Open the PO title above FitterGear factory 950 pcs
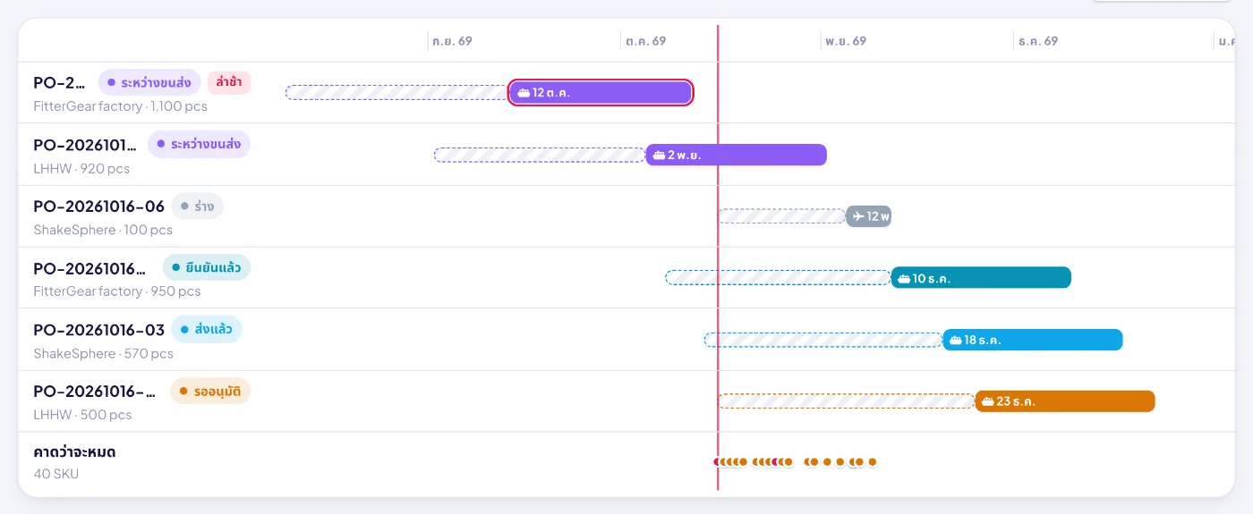This screenshot has height=514, width=1253. [x=89, y=268]
